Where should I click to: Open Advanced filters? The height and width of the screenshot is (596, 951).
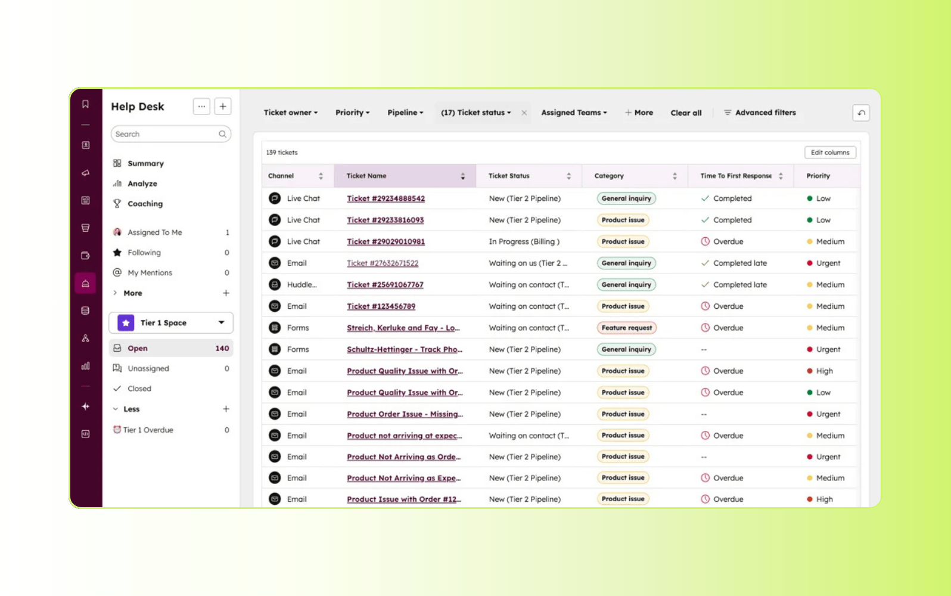(x=760, y=113)
